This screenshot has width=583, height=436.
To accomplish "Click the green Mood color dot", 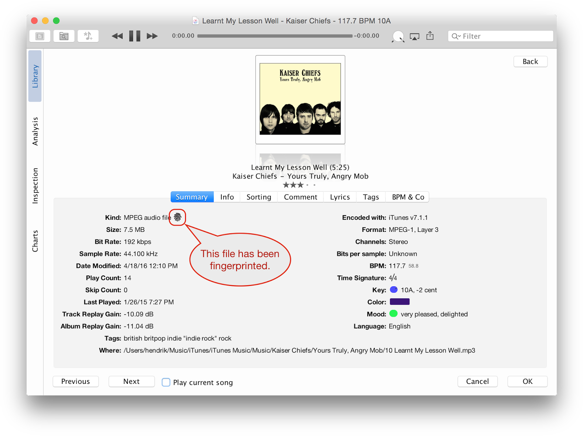I will tap(393, 314).
